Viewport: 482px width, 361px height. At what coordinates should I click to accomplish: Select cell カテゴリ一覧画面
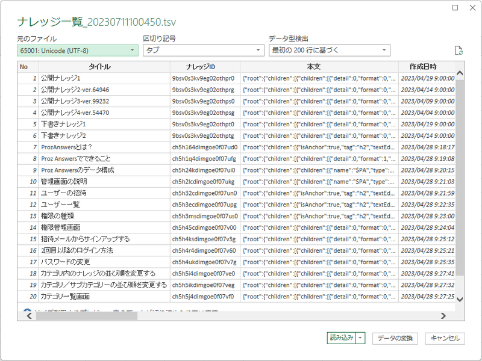click(104, 297)
